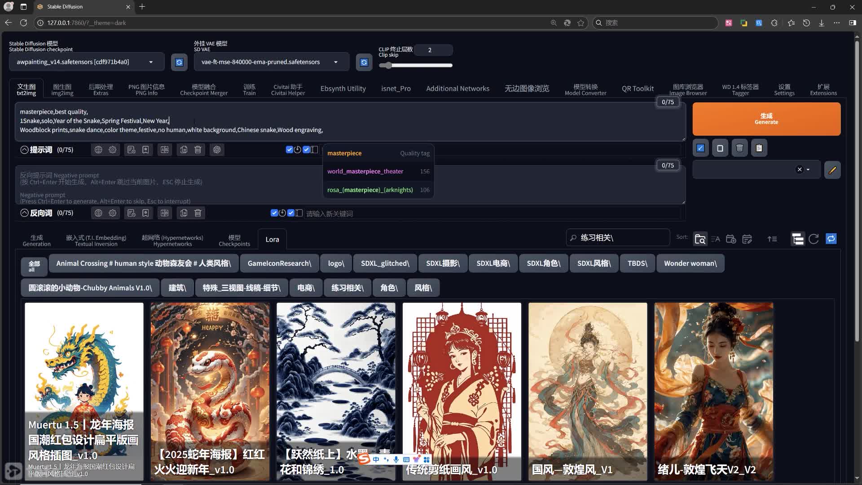
Task: Switch to the Textual Inversion tab
Action: [x=96, y=240]
